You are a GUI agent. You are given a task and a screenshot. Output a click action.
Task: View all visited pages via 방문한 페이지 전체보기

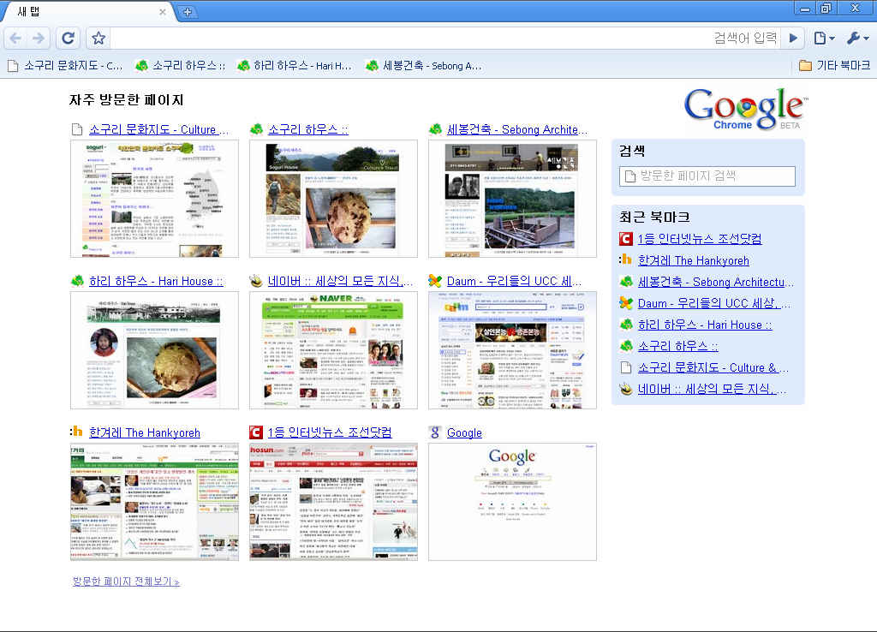pyautogui.click(x=126, y=581)
